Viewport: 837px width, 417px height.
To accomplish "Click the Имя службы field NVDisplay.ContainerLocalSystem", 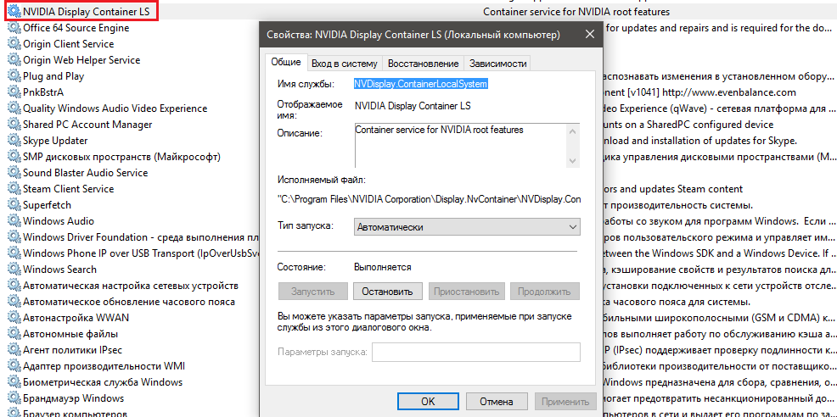I will (421, 84).
